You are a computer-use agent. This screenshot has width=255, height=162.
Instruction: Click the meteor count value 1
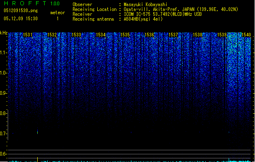tap(58, 19)
